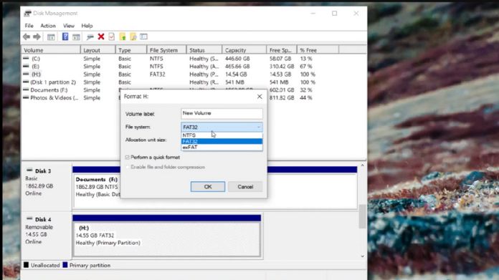Open the File menu
This screenshot has width=499, height=280.
pos(29,26)
